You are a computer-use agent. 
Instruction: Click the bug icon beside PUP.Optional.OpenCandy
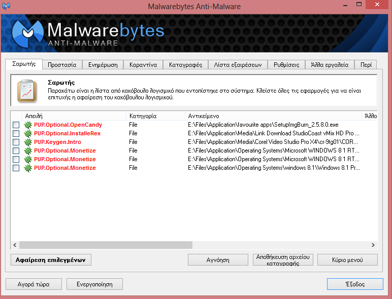pyautogui.click(x=28, y=125)
